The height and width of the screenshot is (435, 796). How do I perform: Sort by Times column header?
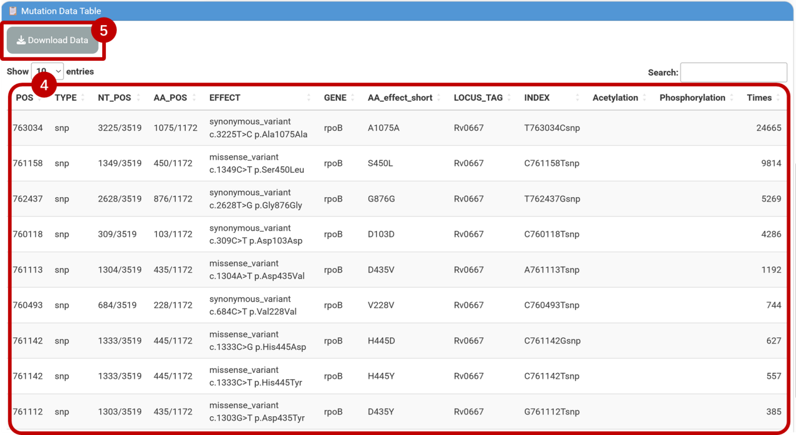click(759, 98)
